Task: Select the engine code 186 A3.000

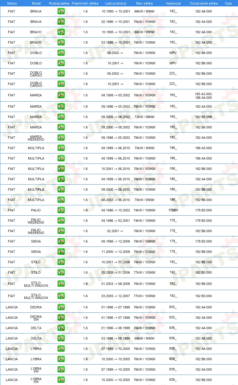Action: tap(204, 148)
